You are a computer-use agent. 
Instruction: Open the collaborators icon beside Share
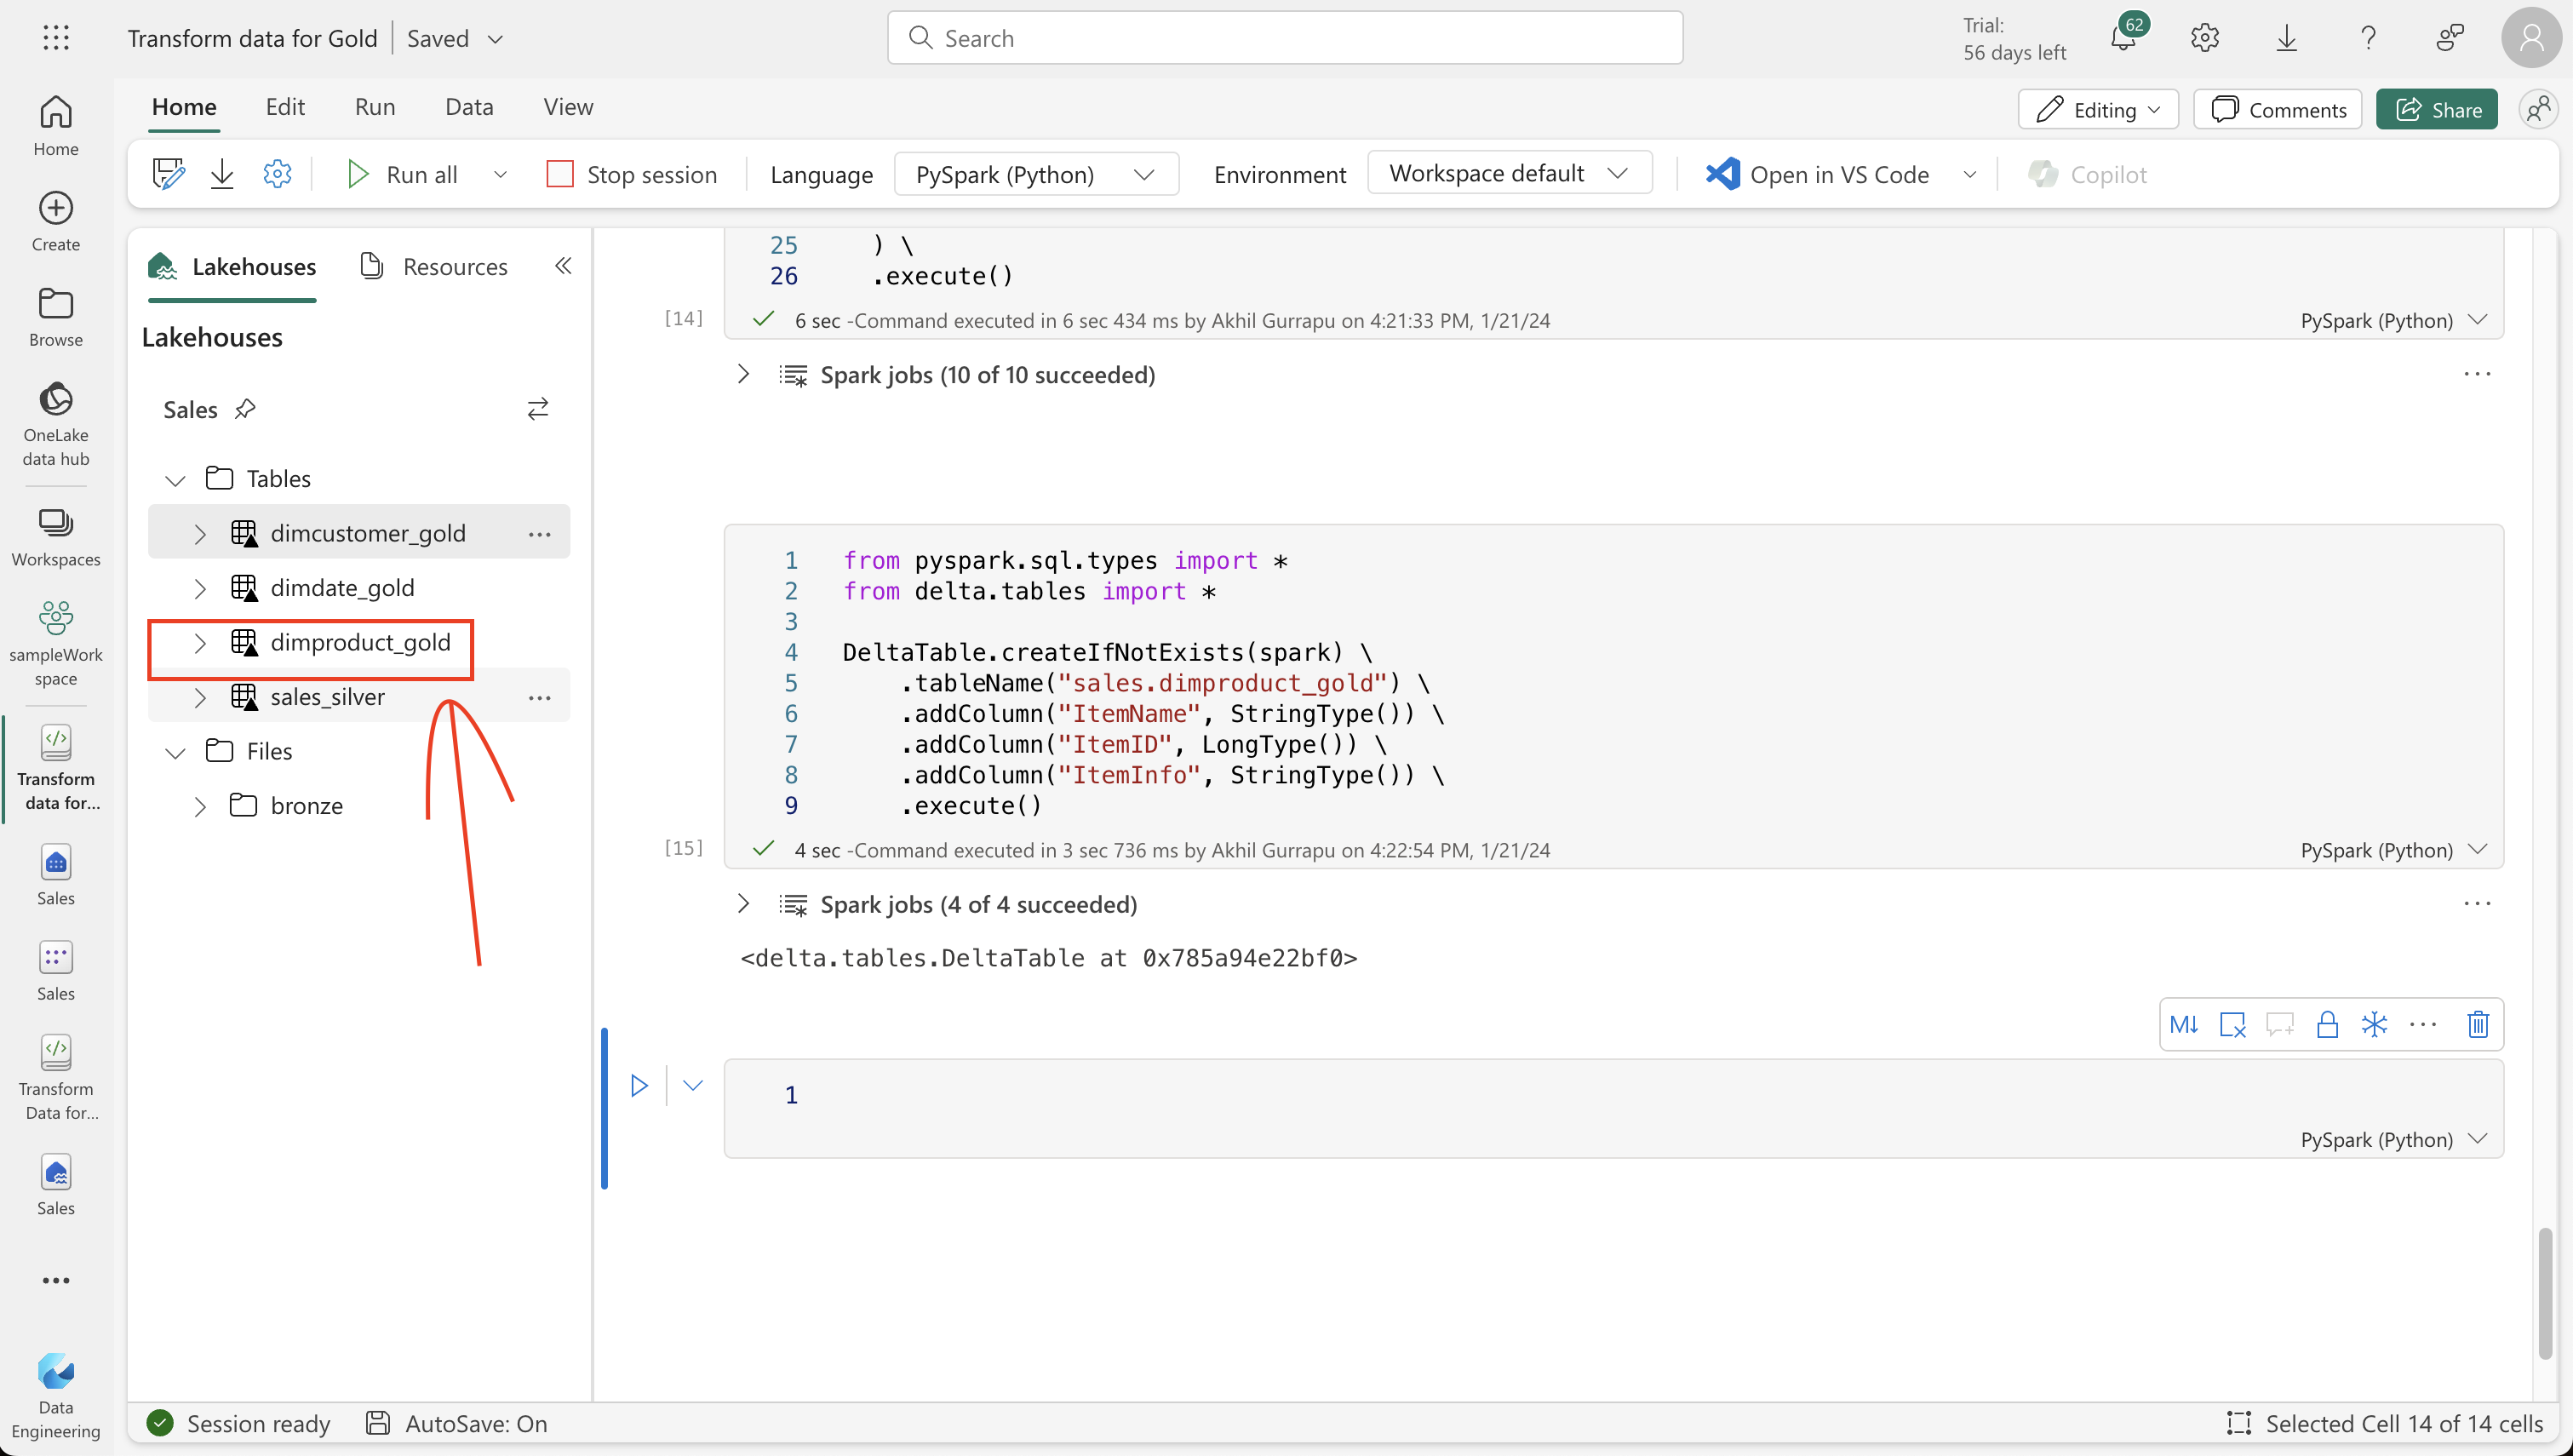coord(2538,109)
